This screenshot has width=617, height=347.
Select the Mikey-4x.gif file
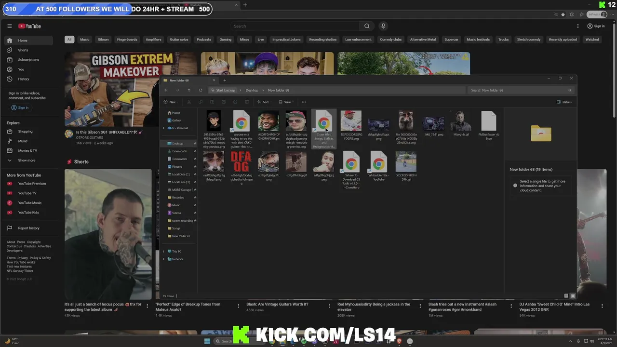(461, 123)
